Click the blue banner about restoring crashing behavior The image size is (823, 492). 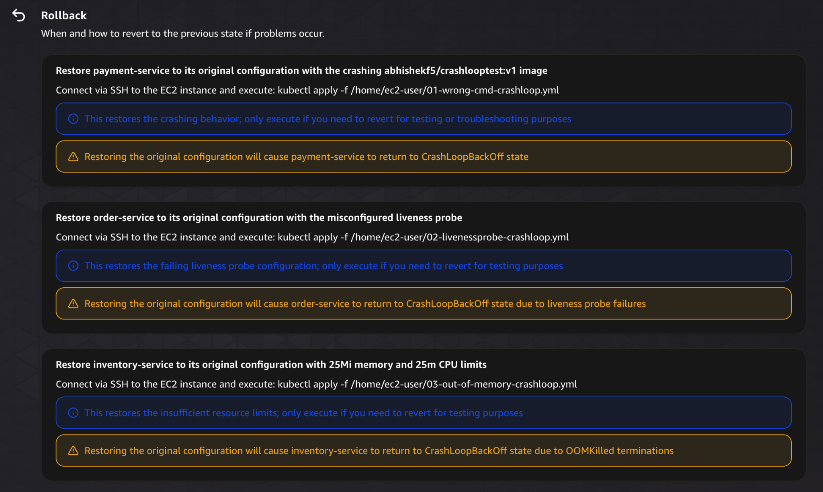[x=321, y=118]
